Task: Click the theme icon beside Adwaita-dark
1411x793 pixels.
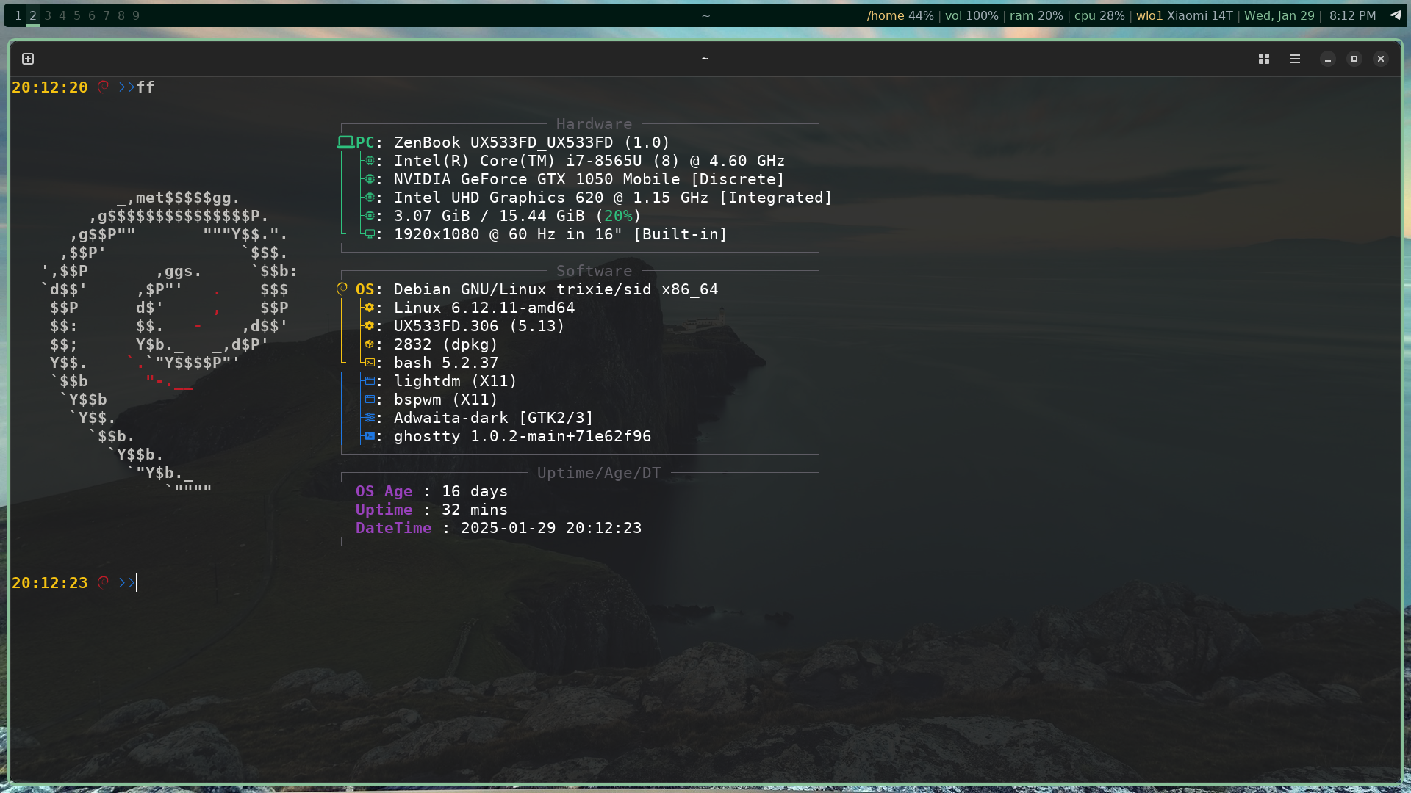Action: tap(370, 418)
